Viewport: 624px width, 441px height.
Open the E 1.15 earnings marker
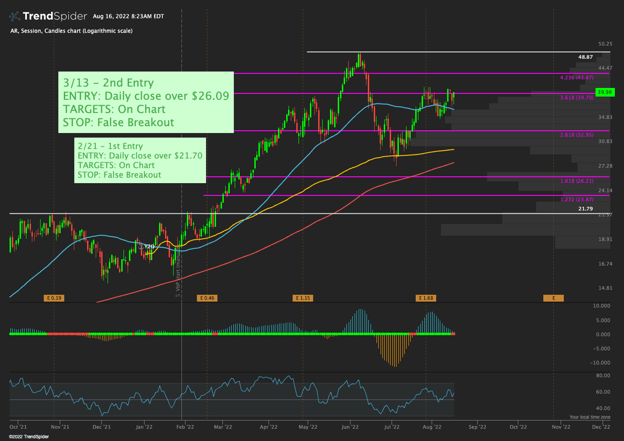tap(303, 298)
